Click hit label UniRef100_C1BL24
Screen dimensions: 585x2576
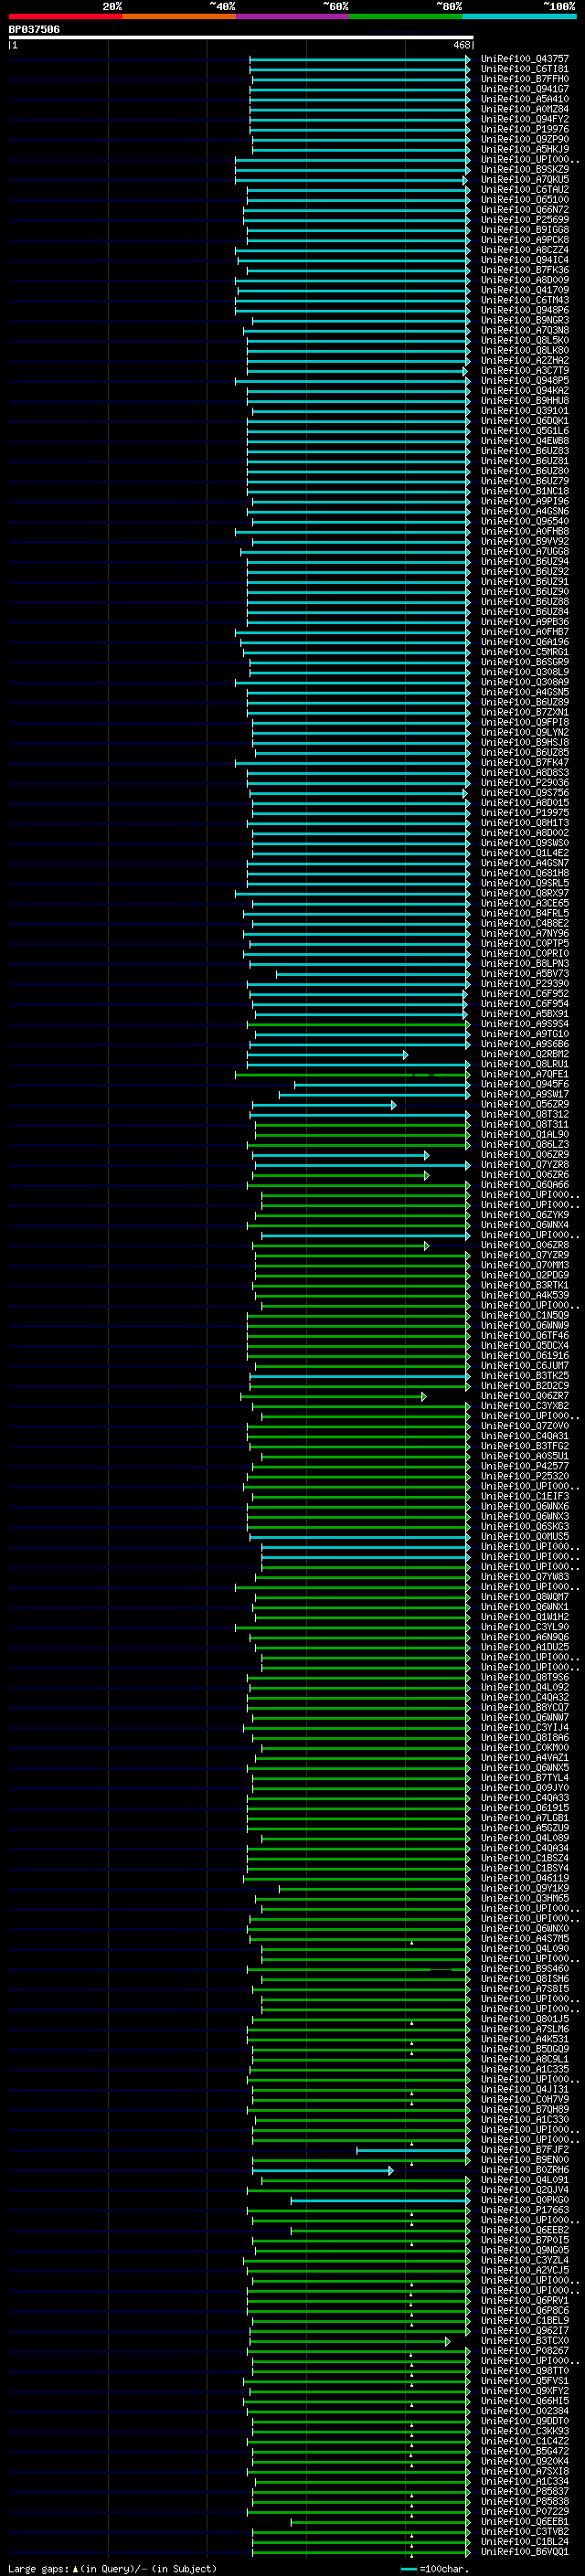524,2542
